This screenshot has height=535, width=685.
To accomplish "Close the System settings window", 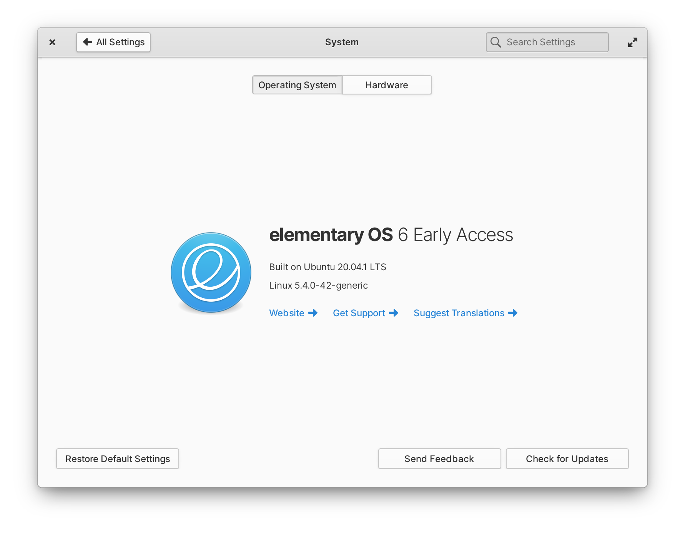I will (52, 42).
